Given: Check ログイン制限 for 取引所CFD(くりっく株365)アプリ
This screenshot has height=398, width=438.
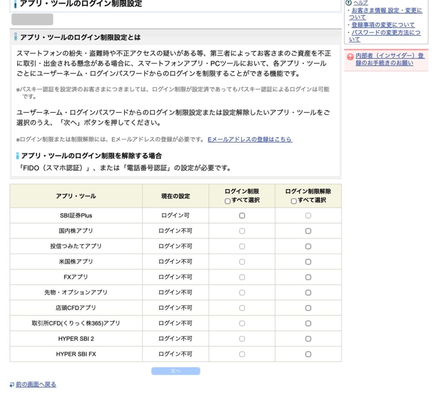Looking at the screenshot, I should [x=242, y=323].
